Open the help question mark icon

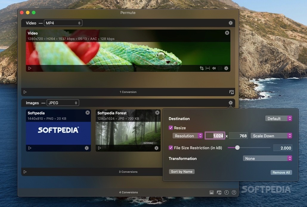234,192
